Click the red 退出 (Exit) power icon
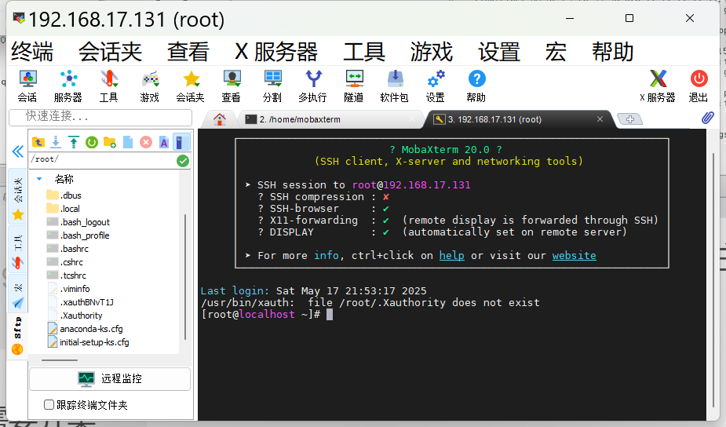 tap(699, 86)
